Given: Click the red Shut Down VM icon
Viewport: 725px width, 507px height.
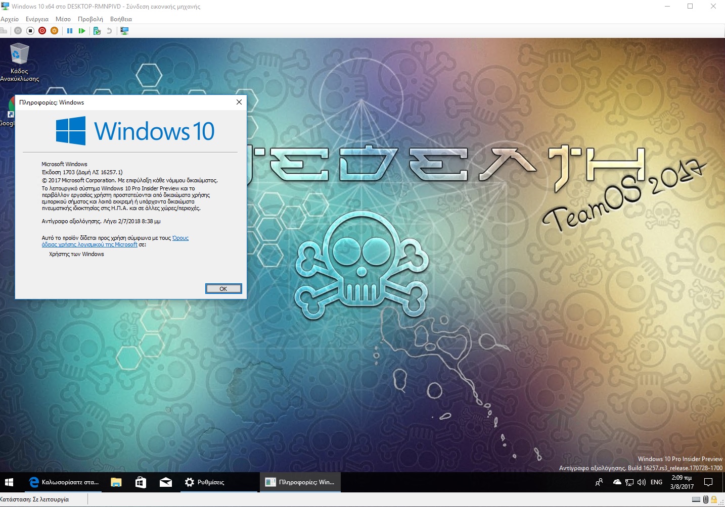Looking at the screenshot, I should 42,31.
